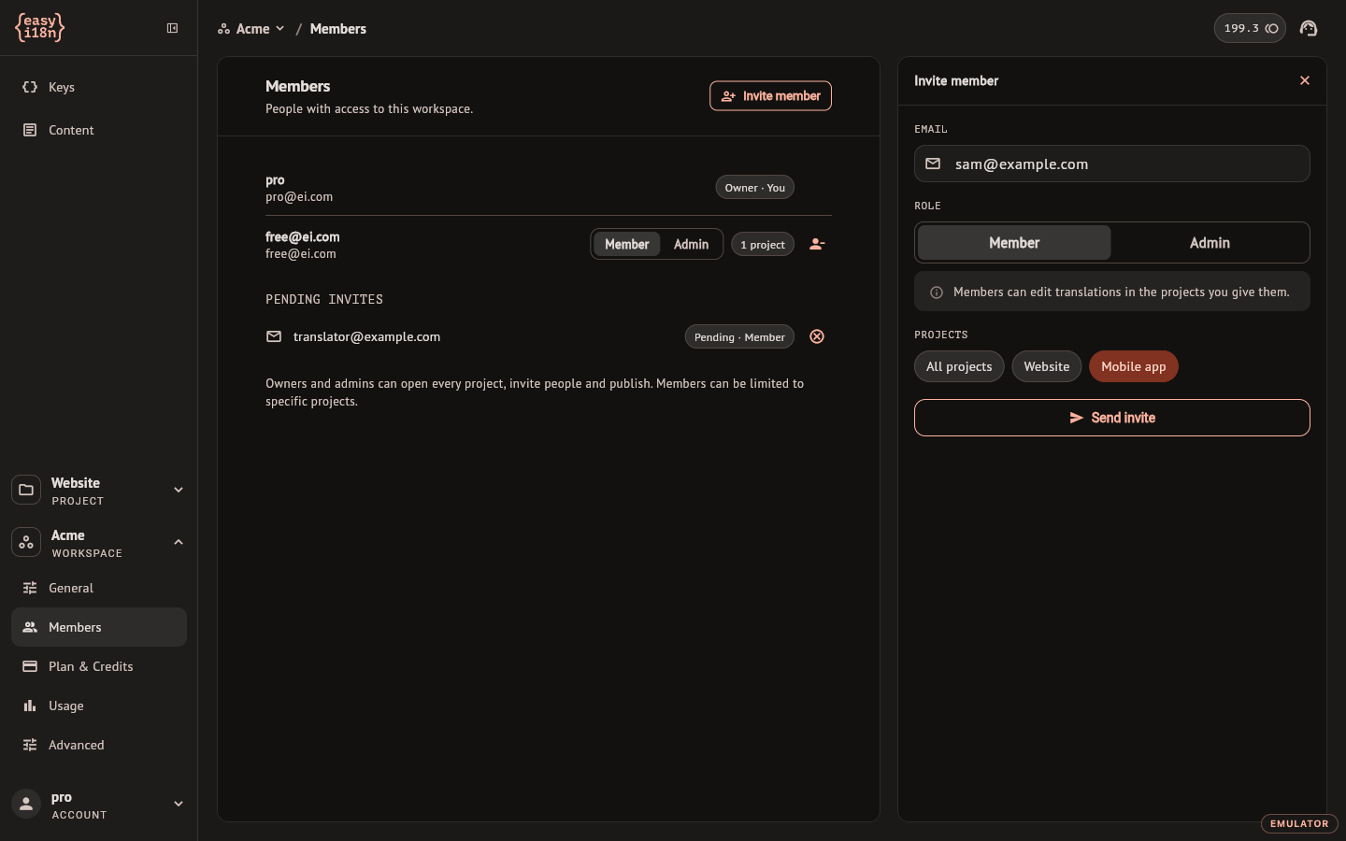This screenshot has height=841, width=1346.
Task: Click the 199.3 credits badge
Action: [1250, 28]
